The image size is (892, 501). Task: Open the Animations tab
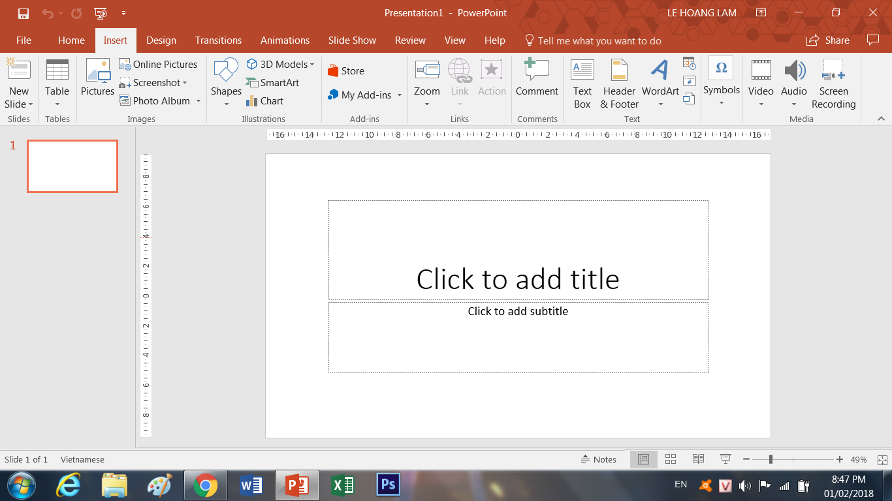coord(285,40)
